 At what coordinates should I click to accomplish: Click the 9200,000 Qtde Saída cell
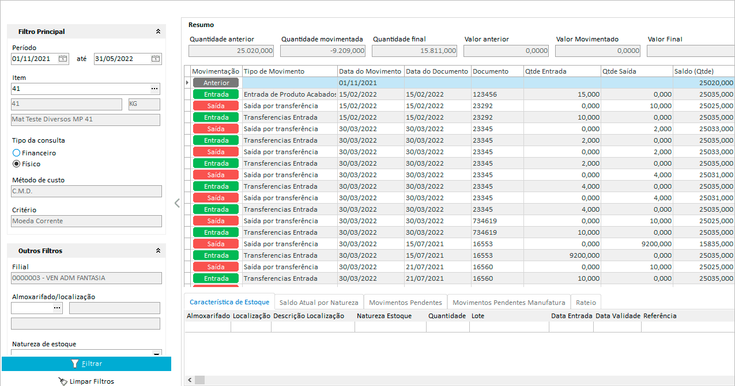[x=636, y=244]
